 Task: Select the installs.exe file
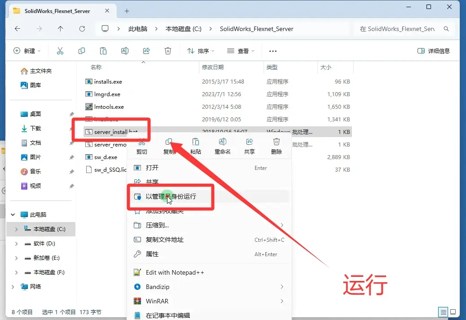218,81
